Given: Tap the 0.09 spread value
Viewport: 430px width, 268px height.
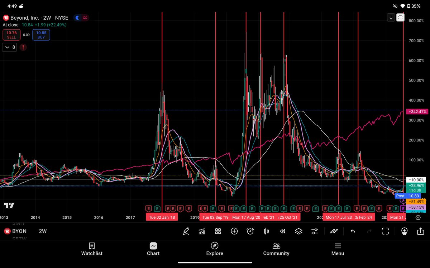Looking at the screenshot, I should [x=27, y=35].
